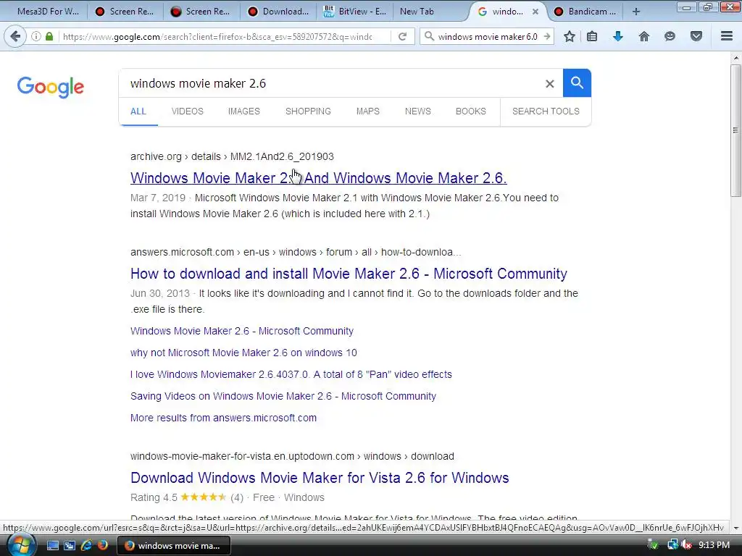This screenshot has height=556, width=742.
Task: Switch to the Download... tab
Action: 278,12
